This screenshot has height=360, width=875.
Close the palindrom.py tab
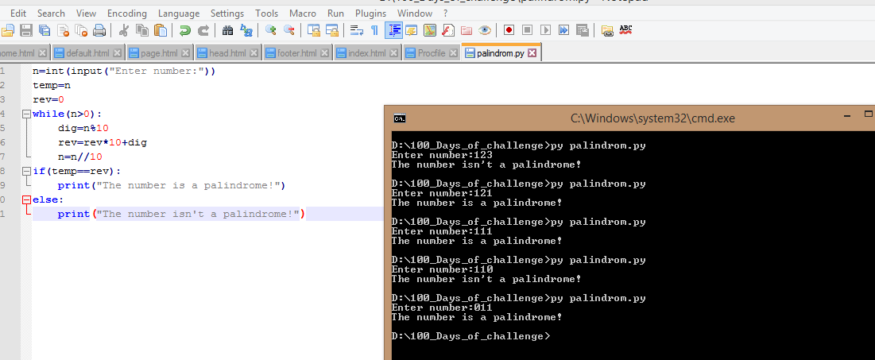point(532,53)
